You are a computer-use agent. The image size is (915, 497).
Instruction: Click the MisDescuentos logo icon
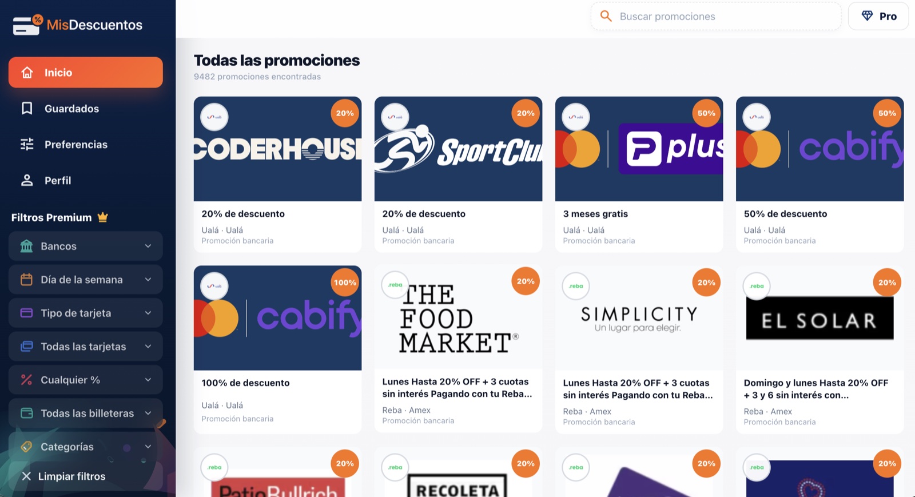coord(27,25)
